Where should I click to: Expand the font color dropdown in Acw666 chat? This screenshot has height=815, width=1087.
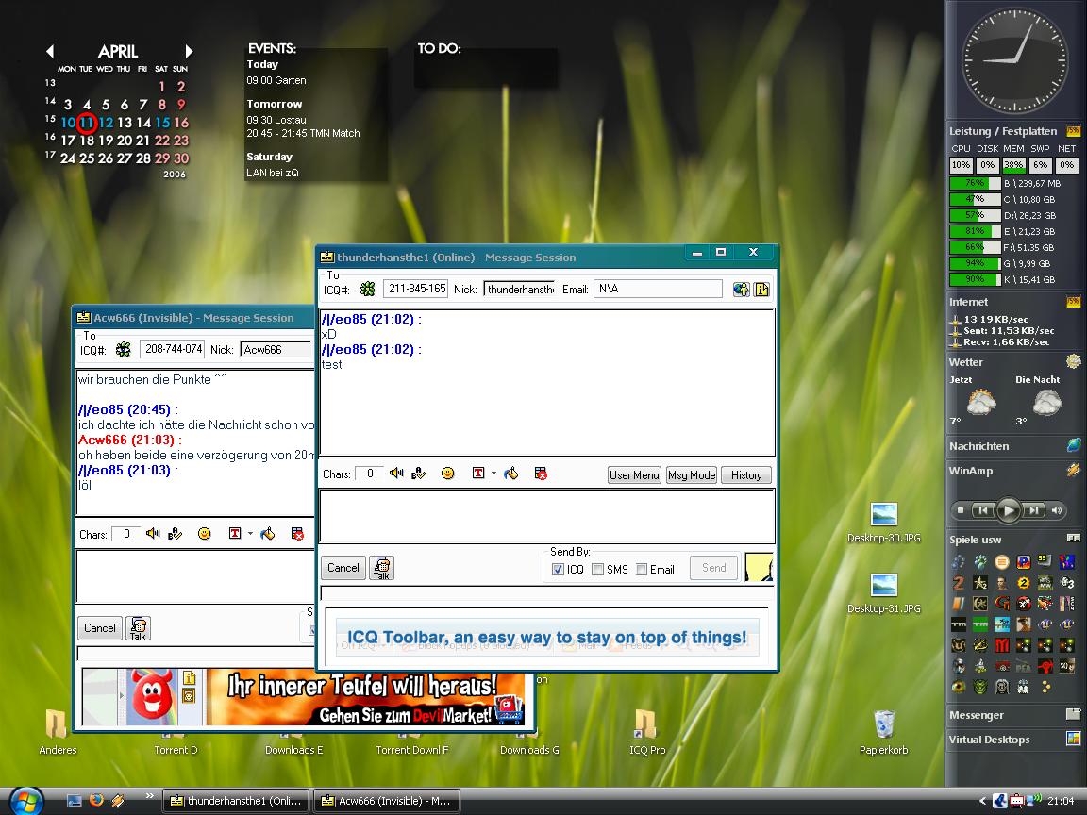pyautogui.click(x=250, y=534)
